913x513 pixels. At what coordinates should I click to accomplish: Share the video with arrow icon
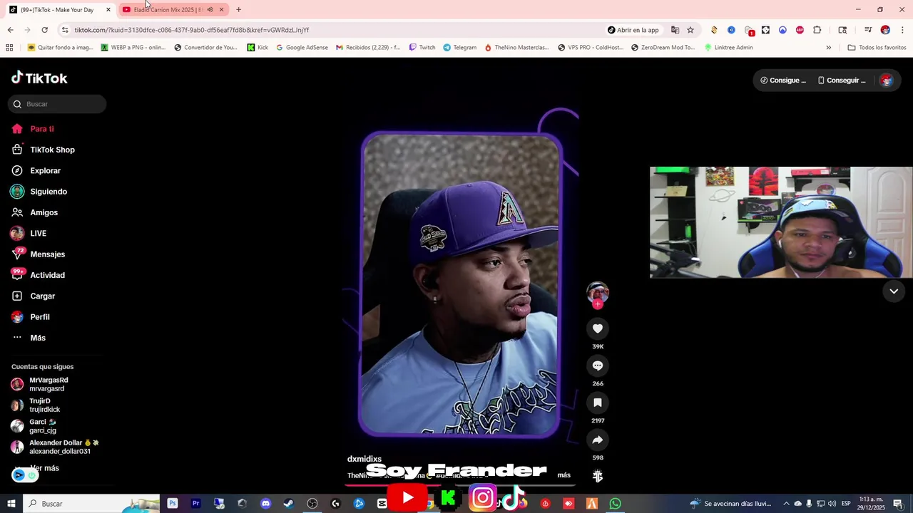[x=598, y=440]
